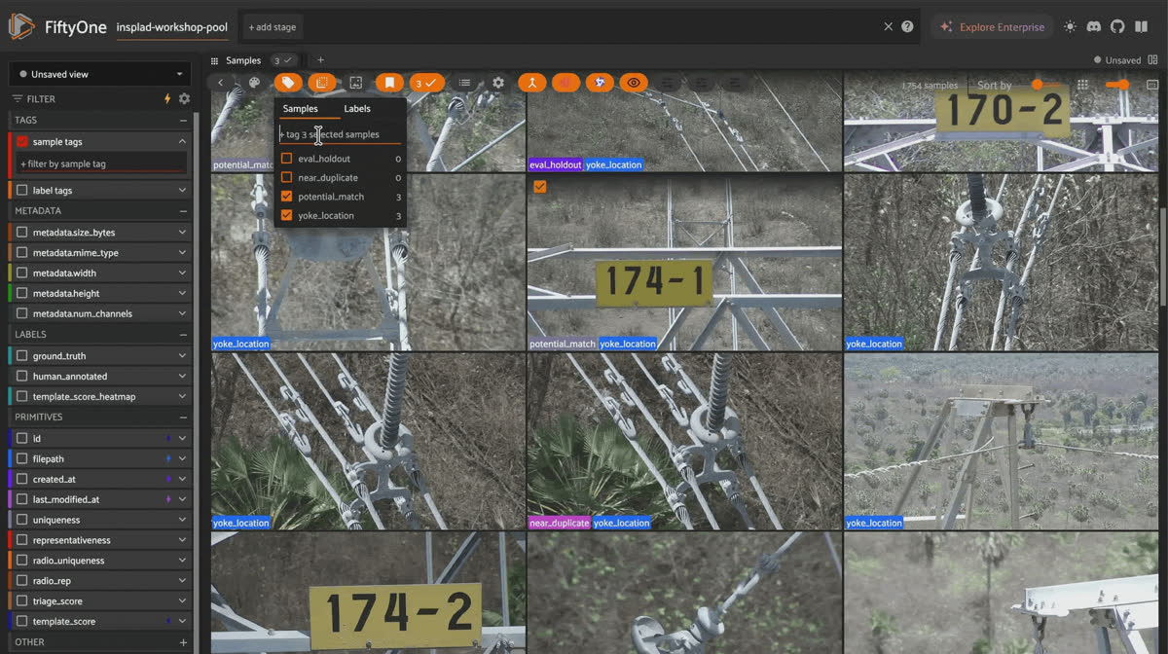Uncheck the yoke_location tag checkbox
The width and height of the screenshot is (1168, 654).
point(286,215)
